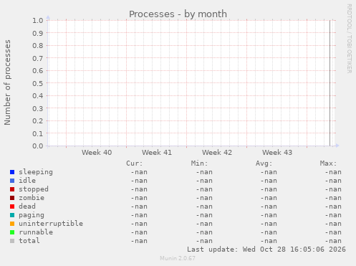Viewport: 356px width, 266px height.
Task: Click the 'Cur:' column header
Action: (x=135, y=163)
